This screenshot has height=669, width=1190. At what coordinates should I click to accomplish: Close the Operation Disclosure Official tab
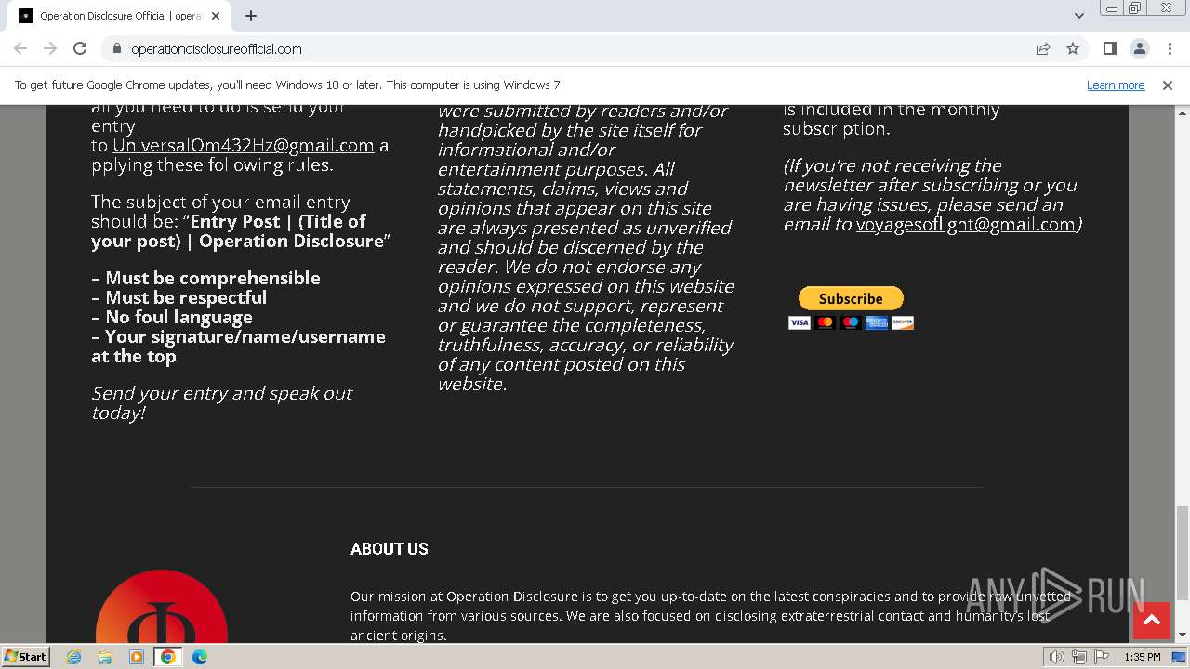coord(217,16)
